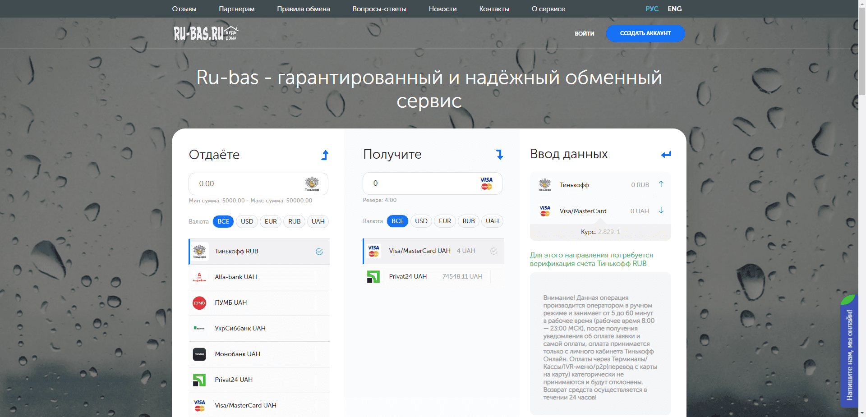Click the СОЗДАТЬ АККАУНТ button
The width and height of the screenshot is (866, 417).
[x=645, y=33]
